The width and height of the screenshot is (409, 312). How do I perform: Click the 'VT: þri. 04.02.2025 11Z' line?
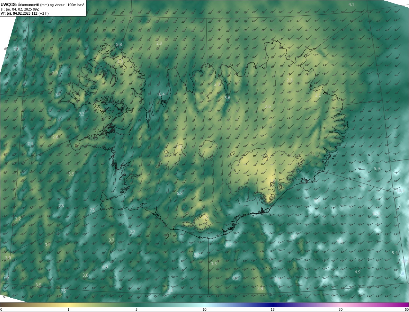tap(25, 13)
